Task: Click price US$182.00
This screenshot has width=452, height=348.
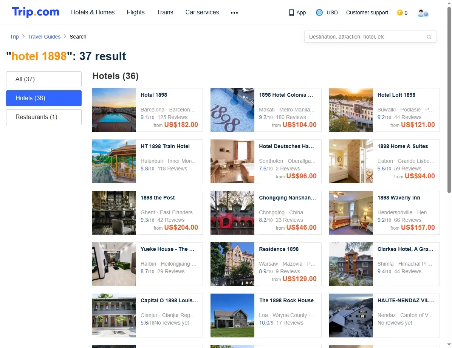Action: click(181, 125)
